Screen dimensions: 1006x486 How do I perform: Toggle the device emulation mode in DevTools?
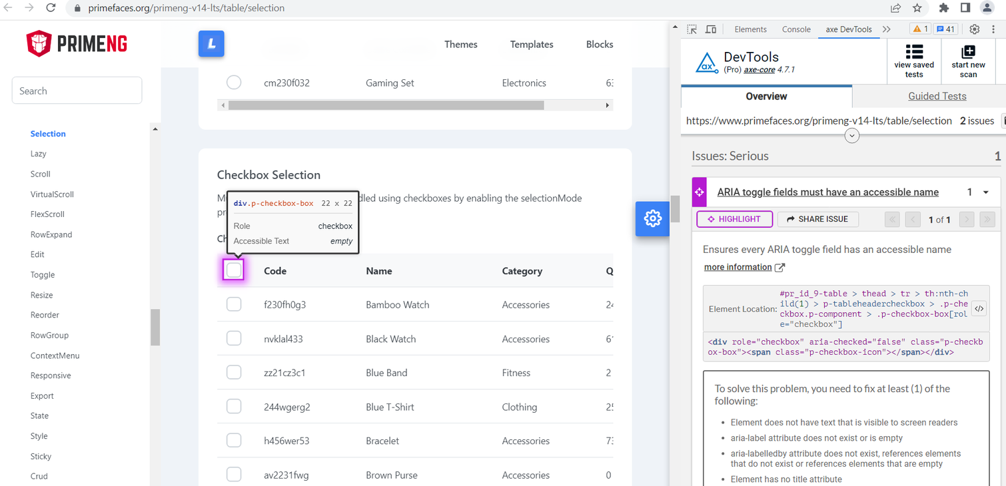(710, 29)
